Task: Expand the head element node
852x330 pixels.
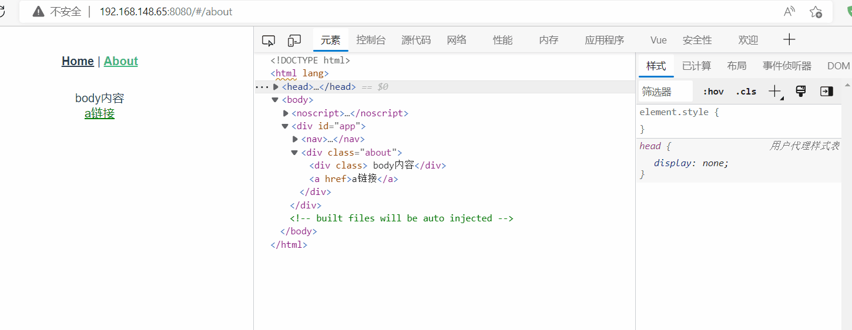Action: point(276,87)
